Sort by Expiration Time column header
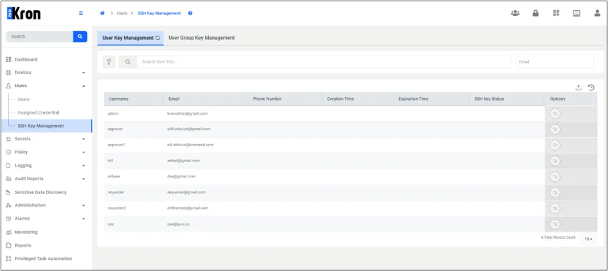Screen dimensions: 608x271 tap(413, 99)
